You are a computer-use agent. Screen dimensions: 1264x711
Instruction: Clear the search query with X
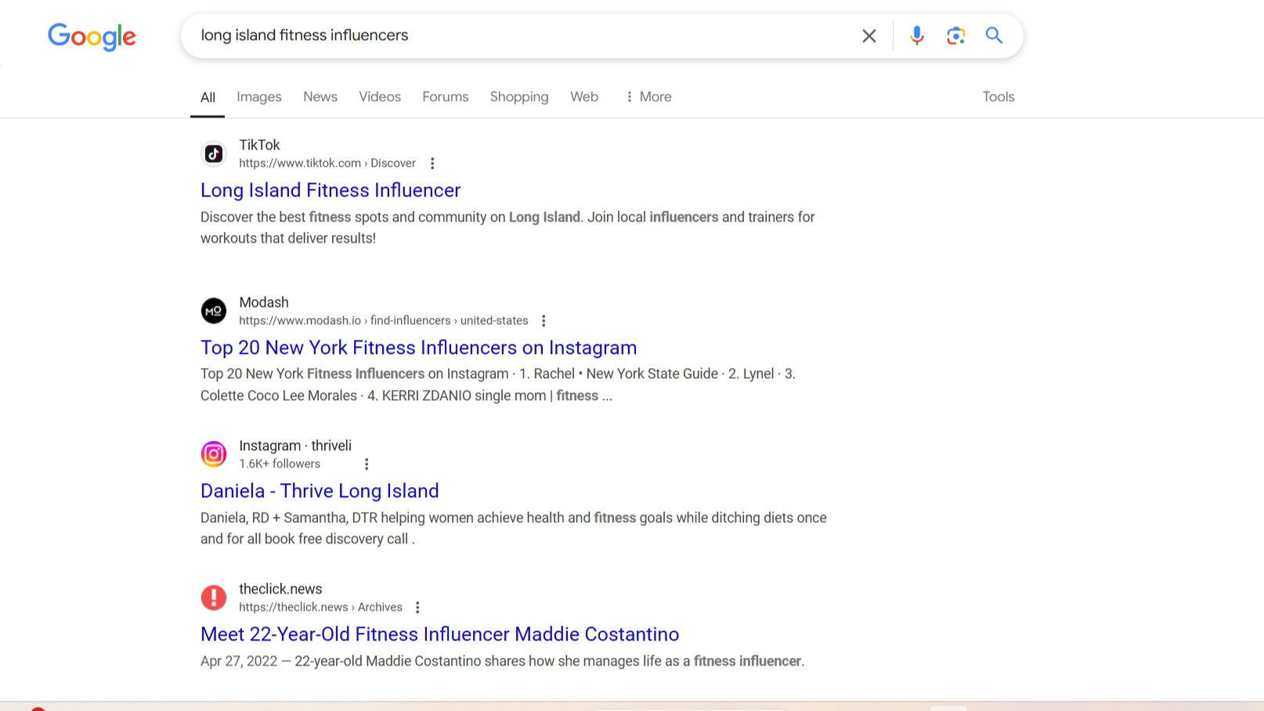(869, 36)
